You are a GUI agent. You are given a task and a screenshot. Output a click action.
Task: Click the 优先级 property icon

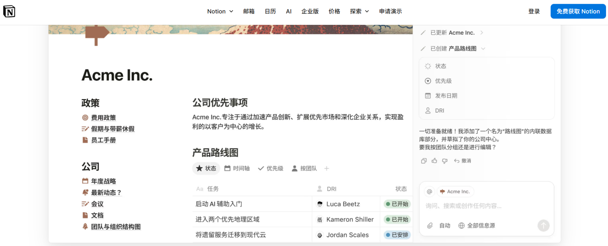428,81
